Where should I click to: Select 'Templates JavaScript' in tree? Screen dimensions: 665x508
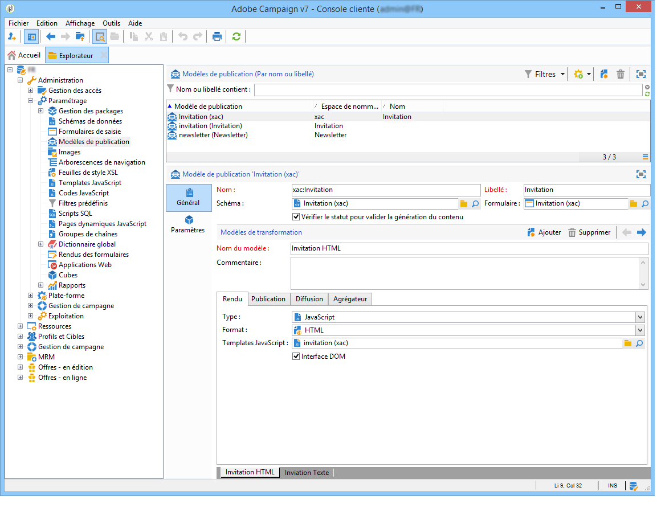(90, 183)
